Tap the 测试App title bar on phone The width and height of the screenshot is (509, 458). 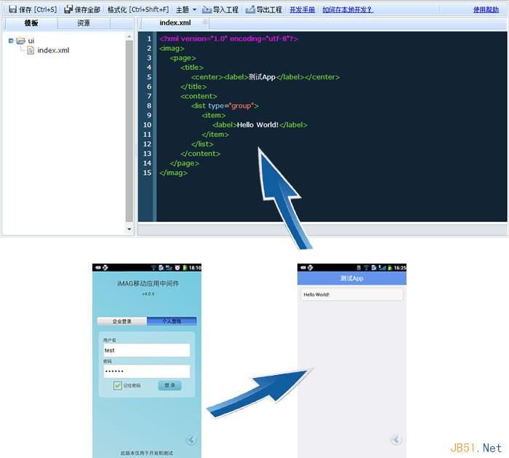click(x=352, y=278)
